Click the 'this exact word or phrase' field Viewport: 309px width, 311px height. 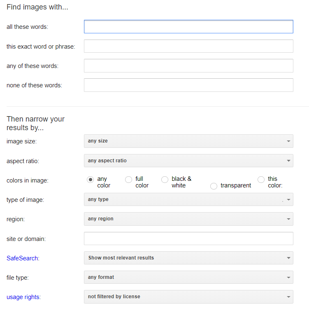pyautogui.click(x=188, y=46)
